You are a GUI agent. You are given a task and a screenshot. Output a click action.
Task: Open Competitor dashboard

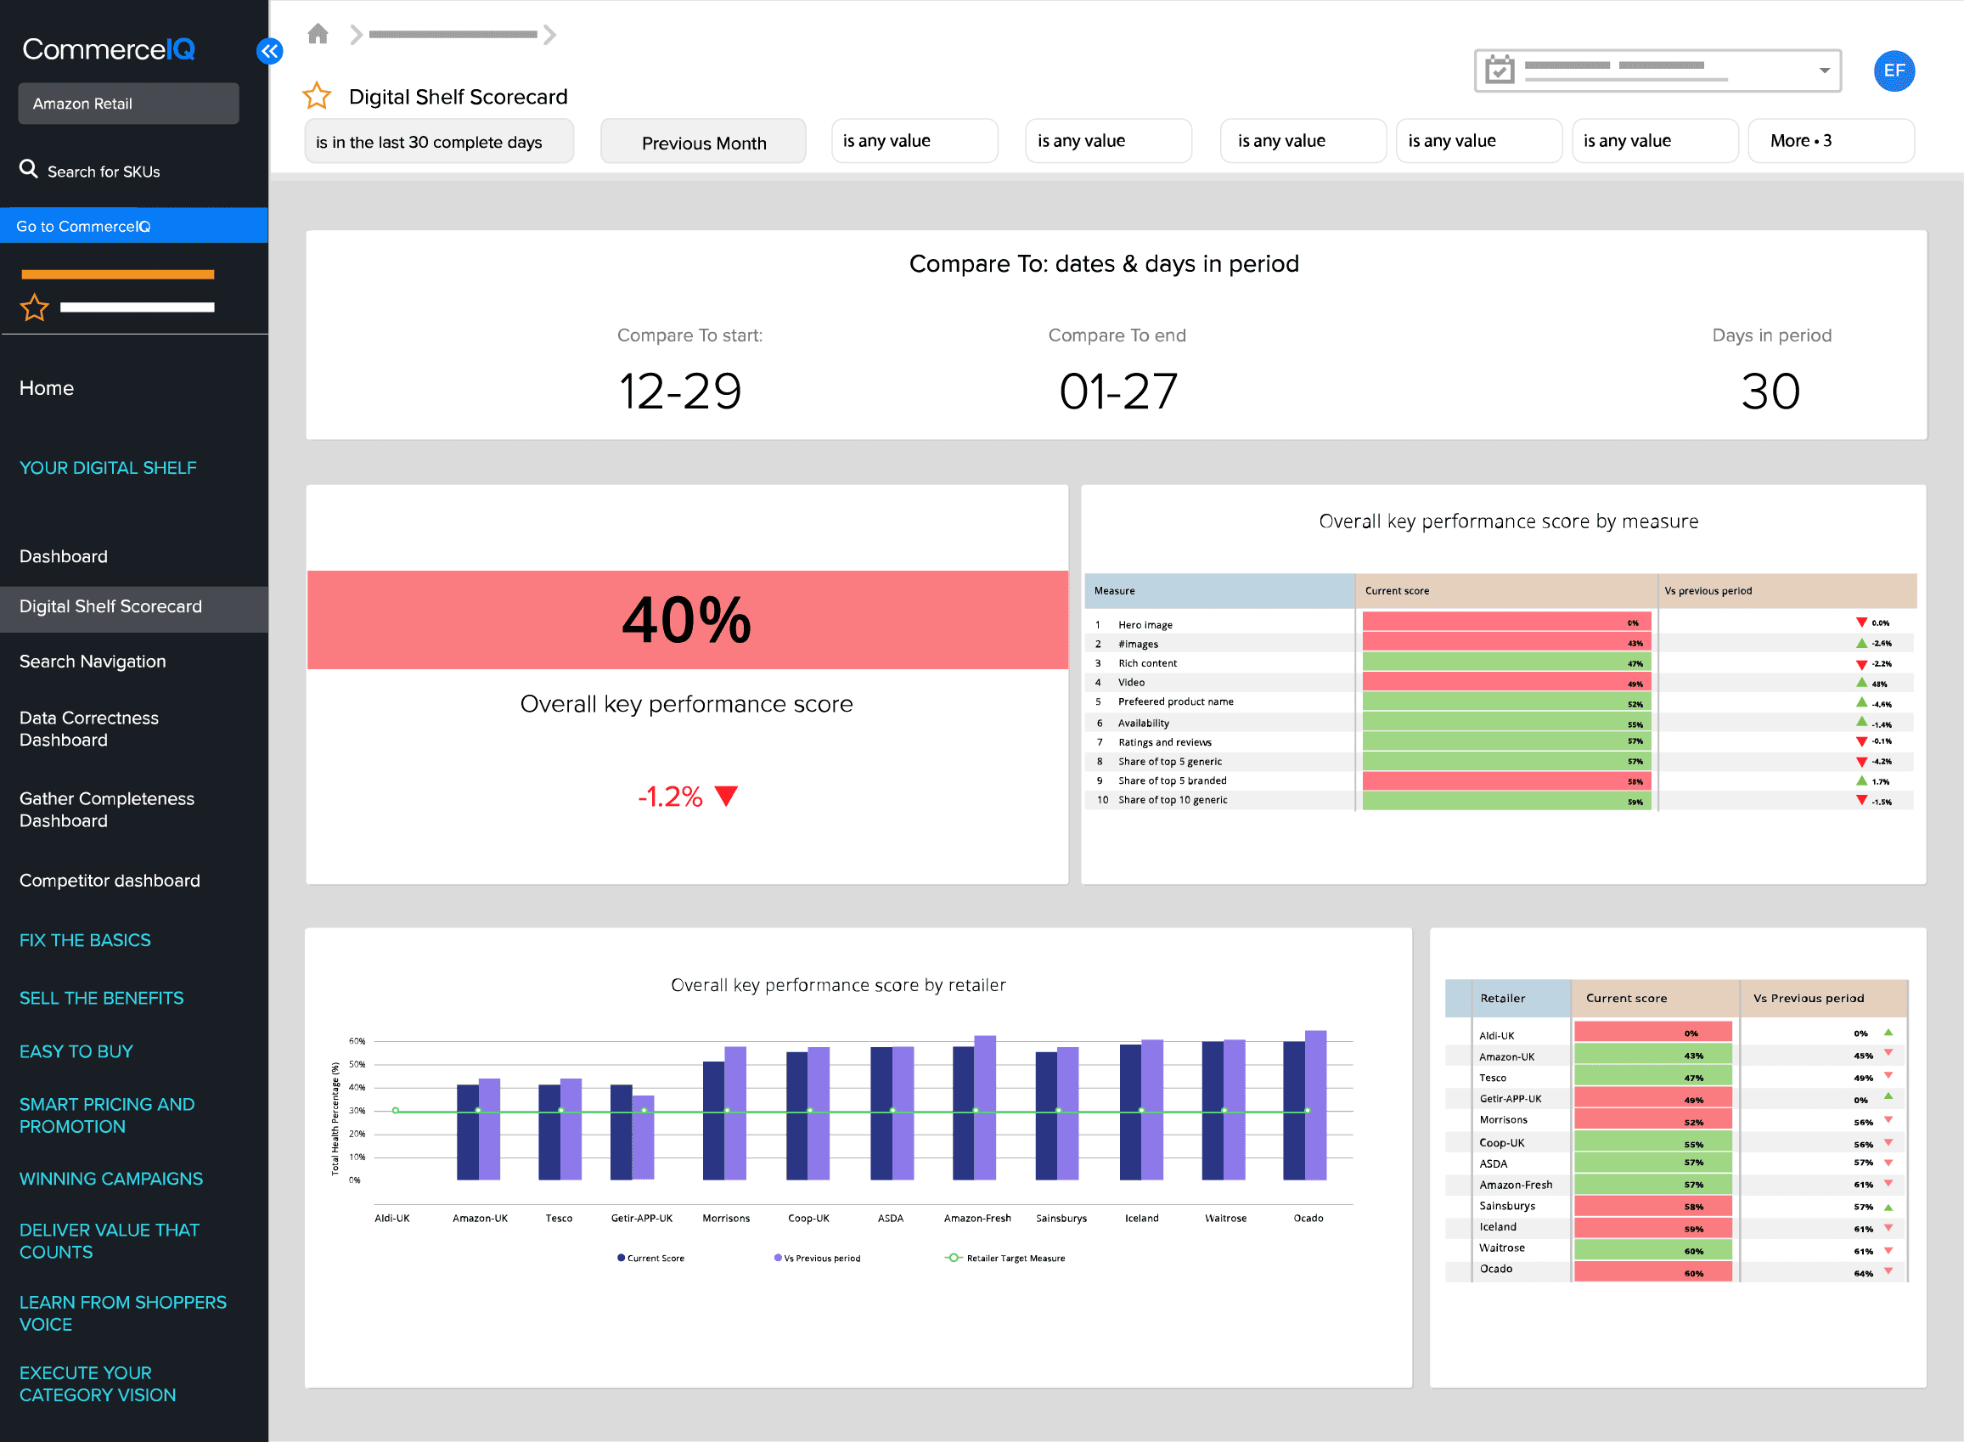click(110, 881)
